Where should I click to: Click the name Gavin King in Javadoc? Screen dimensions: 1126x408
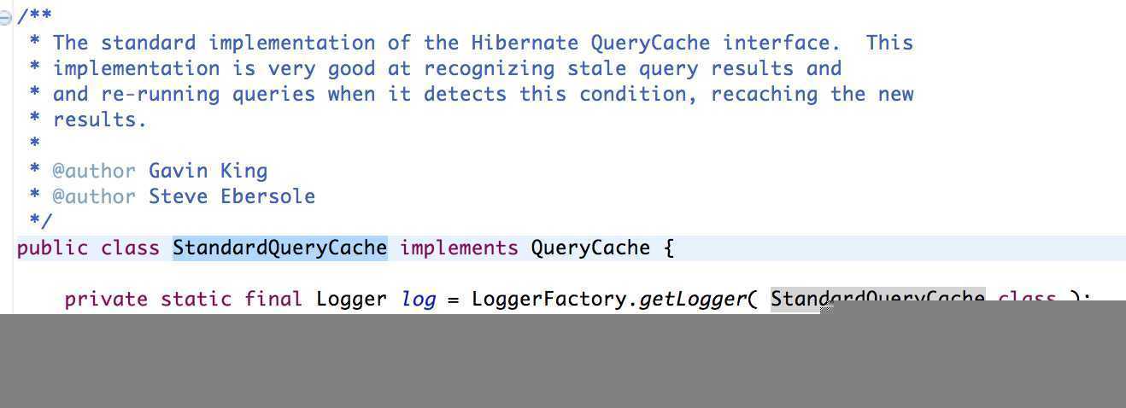pyautogui.click(x=208, y=171)
